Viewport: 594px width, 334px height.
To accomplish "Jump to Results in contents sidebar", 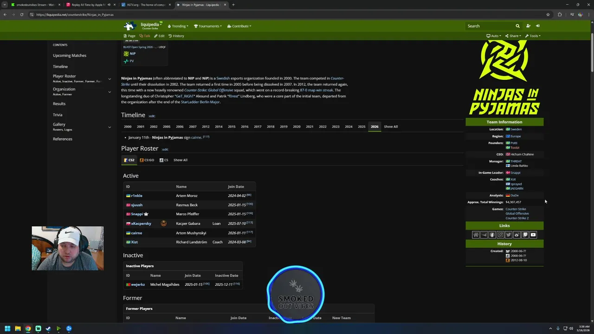I will click(59, 104).
